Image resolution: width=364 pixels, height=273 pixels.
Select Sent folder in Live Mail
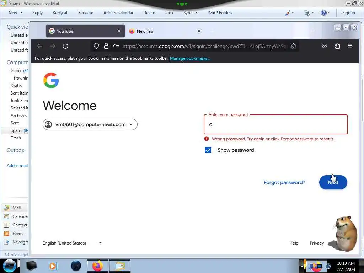pyautogui.click(x=15, y=123)
